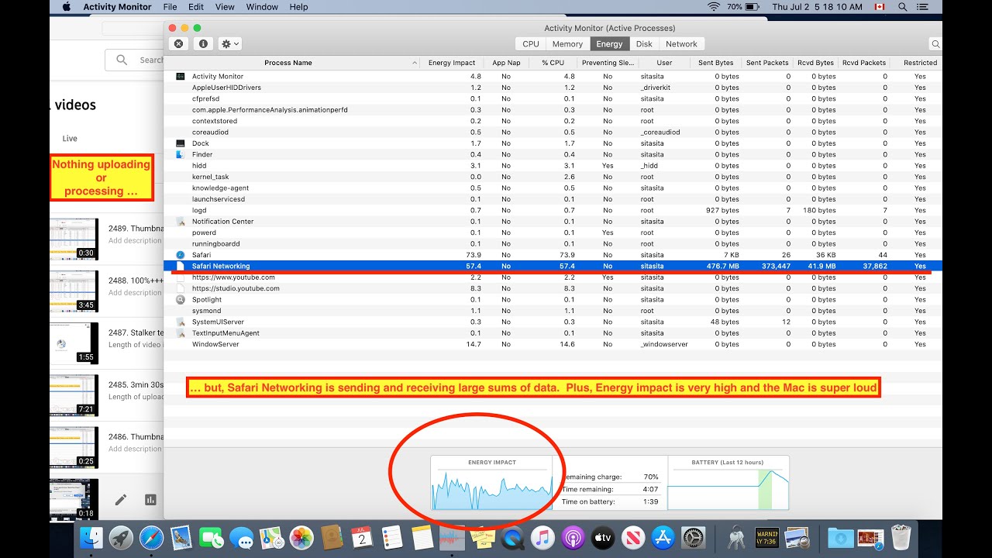Click the Canadian flag input source icon

[x=879, y=7]
